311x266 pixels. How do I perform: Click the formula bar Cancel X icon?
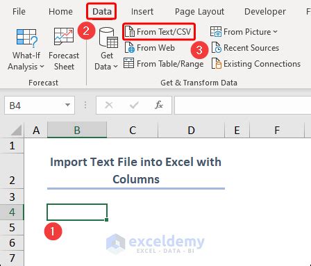[109, 106]
